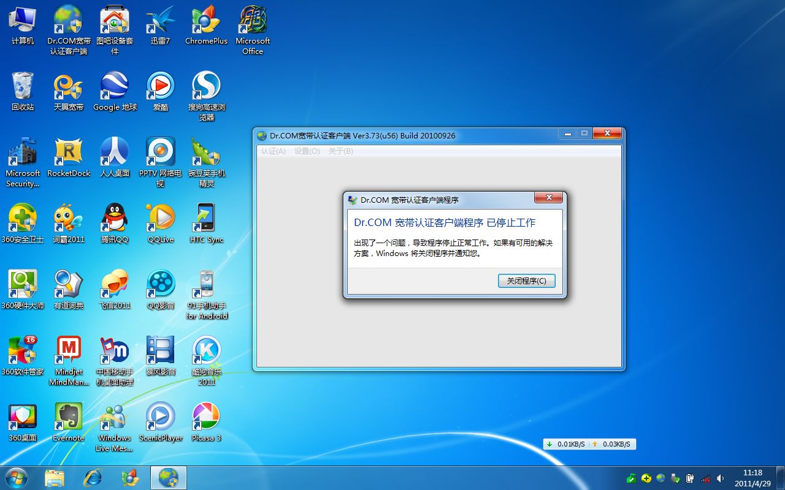The image size is (785, 490).
Task: Open the network signal tray icon
Action: pyautogui.click(x=705, y=478)
